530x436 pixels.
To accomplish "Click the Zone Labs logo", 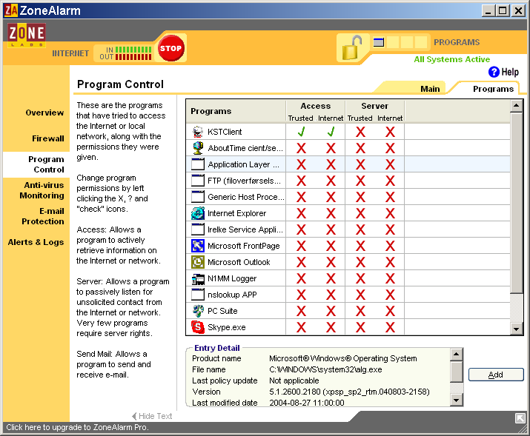I will click(27, 35).
